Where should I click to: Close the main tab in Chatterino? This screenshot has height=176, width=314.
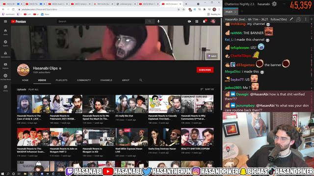pyautogui.click(x=235, y=12)
